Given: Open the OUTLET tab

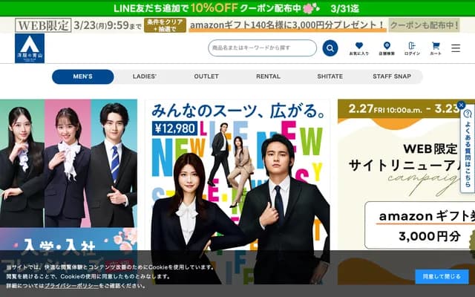Looking at the screenshot, I should click(x=206, y=76).
